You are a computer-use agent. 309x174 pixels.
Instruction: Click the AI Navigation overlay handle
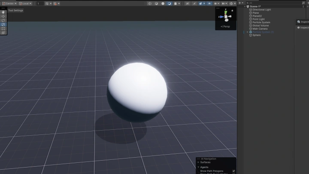[198, 159]
